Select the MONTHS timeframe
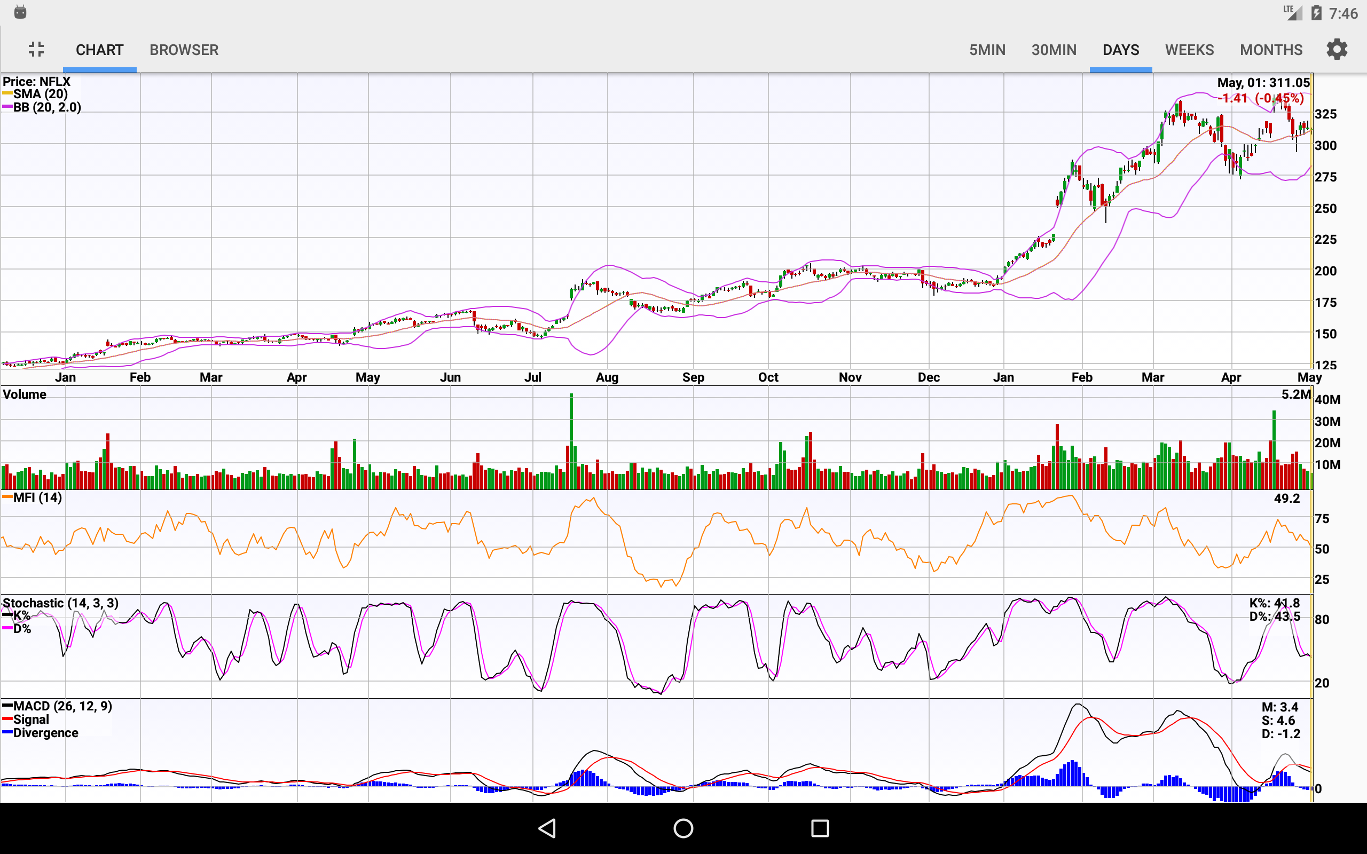 coord(1271,50)
